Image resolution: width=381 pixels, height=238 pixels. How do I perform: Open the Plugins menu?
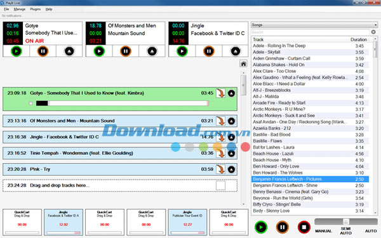(x=35, y=10)
